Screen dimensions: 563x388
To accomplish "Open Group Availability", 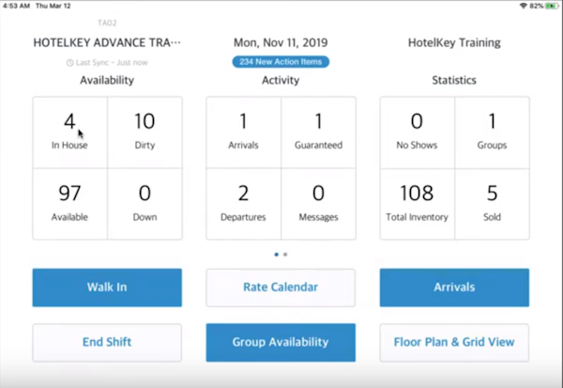I will (281, 342).
